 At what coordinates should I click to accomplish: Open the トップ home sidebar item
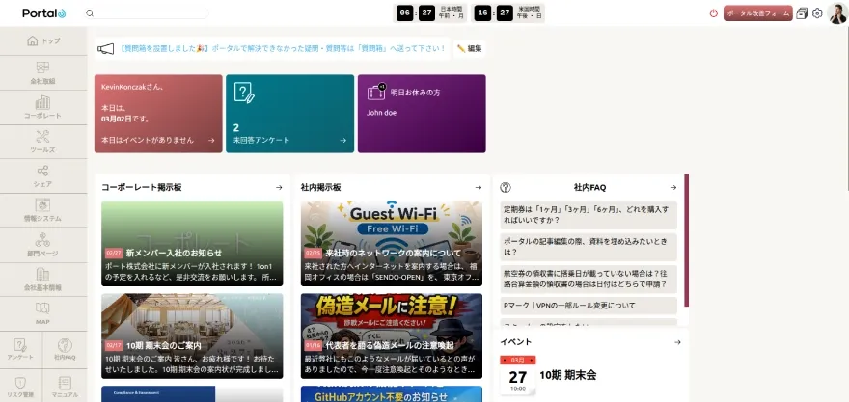pos(43,41)
